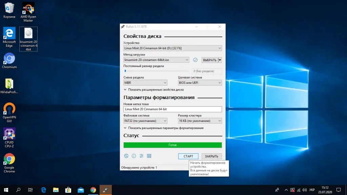Image resolution: width=347 pixels, height=195 pixels.
Task: Click the ISO checksum checkmark icon
Action: (x=195, y=60)
